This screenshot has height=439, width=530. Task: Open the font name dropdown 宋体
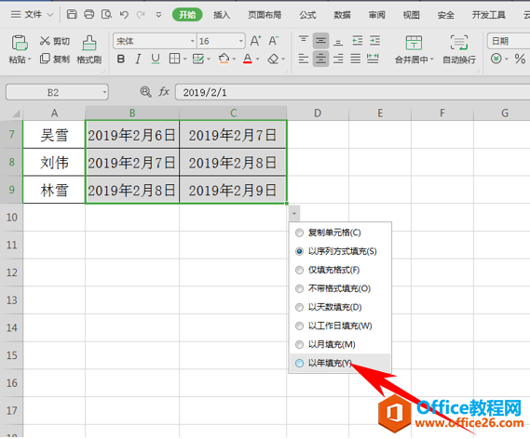click(x=192, y=41)
